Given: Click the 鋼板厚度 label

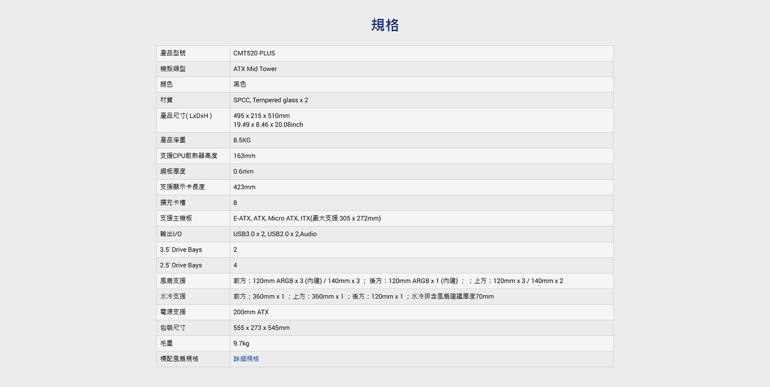Looking at the screenshot, I should (x=173, y=172).
